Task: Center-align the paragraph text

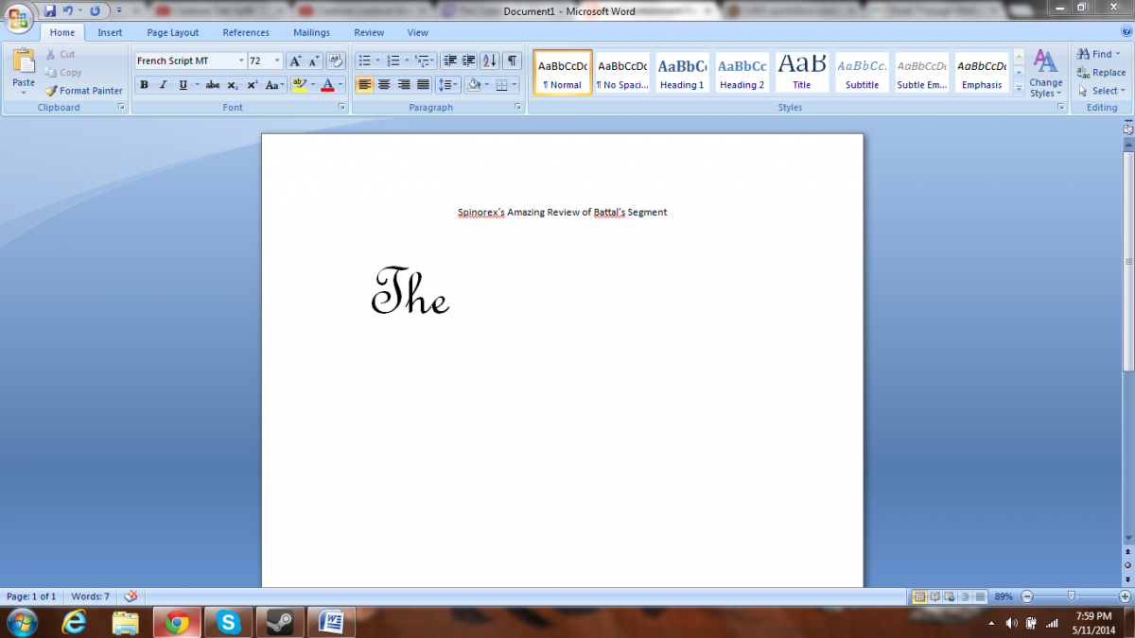Action: pyautogui.click(x=384, y=85)
